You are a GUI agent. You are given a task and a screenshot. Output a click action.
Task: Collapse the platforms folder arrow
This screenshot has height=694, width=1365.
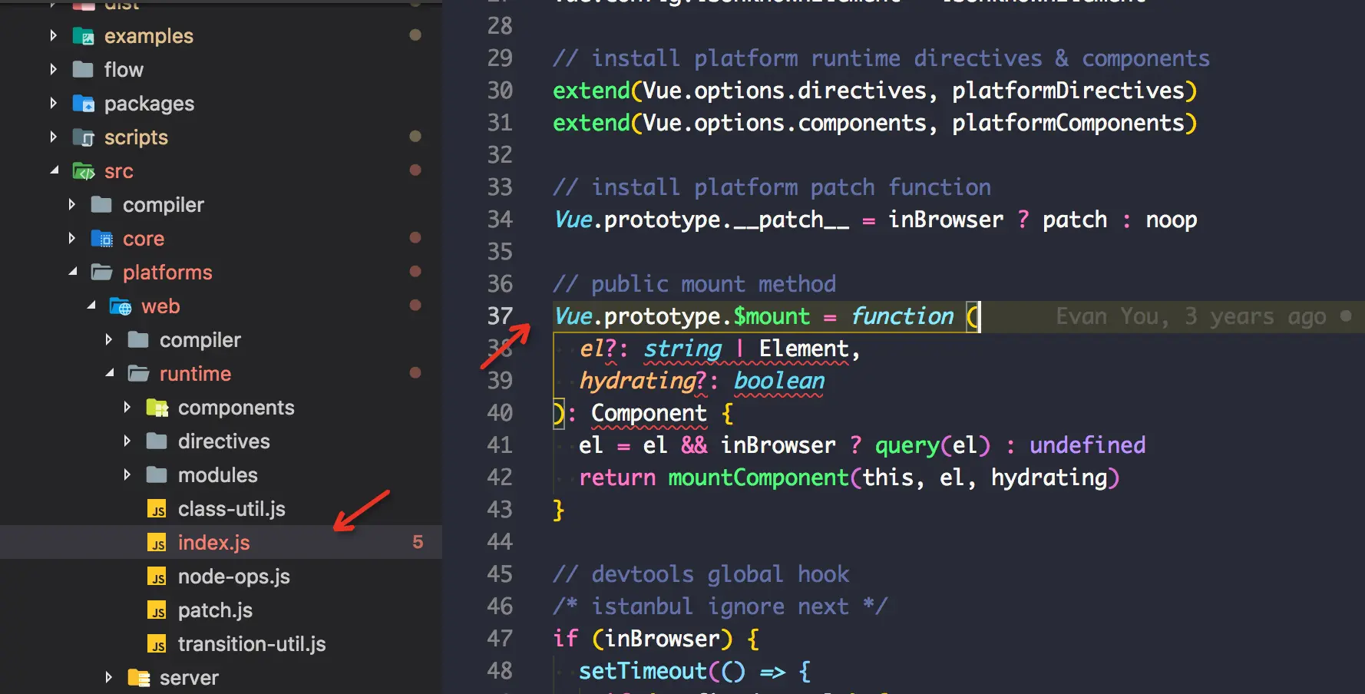72,272
